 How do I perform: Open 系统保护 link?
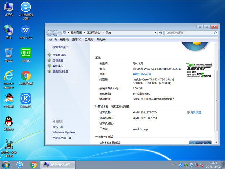[x=58, y=66]
